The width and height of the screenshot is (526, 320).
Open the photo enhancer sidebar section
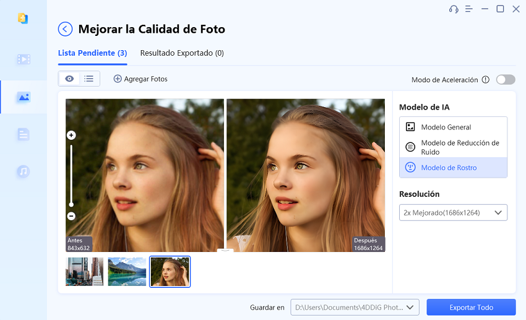pyautogui.click(x=24, y=97)
